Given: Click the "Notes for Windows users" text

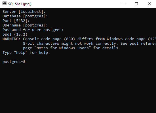Looking at the screenshot, I should click(x=63, y=48).
